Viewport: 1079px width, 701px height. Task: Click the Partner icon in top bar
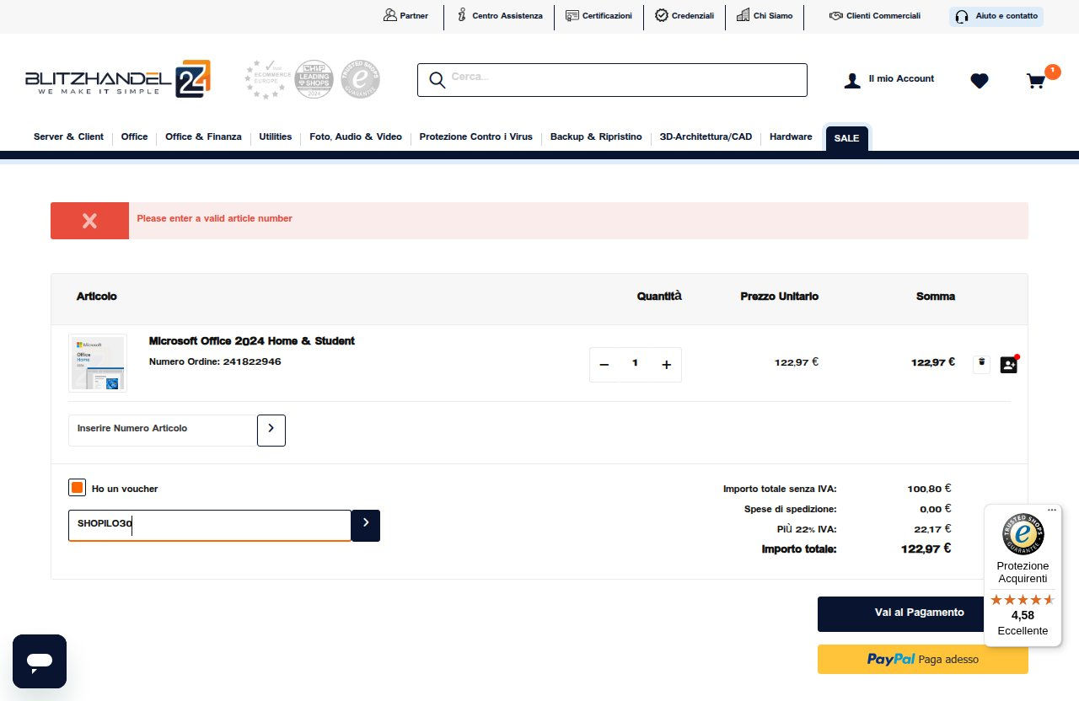pos(389,15)
